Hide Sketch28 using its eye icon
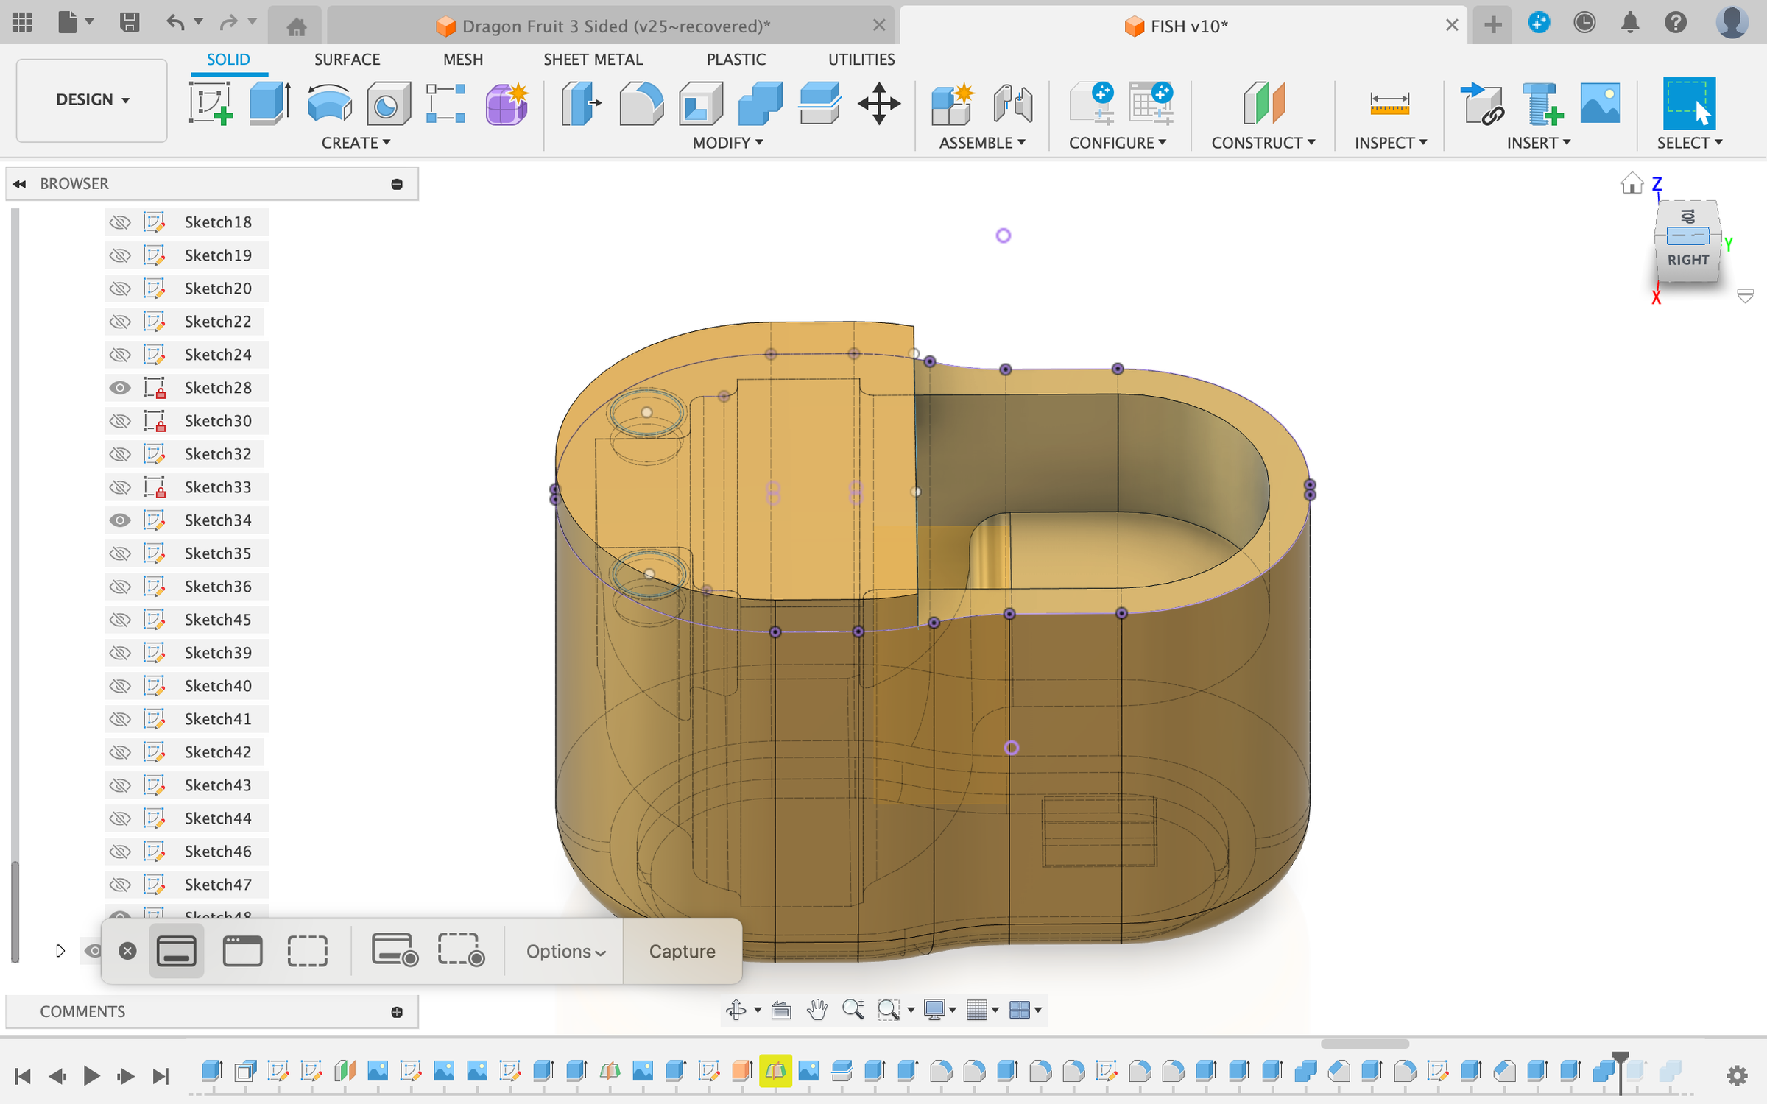This screenshot has width=1767, height=1104. (120, 388)
